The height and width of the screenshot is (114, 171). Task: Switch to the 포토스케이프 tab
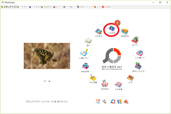click(x=8, y=7)
